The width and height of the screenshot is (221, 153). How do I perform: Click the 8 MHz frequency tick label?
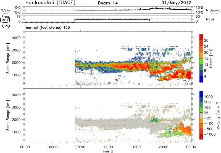point(19,22)
